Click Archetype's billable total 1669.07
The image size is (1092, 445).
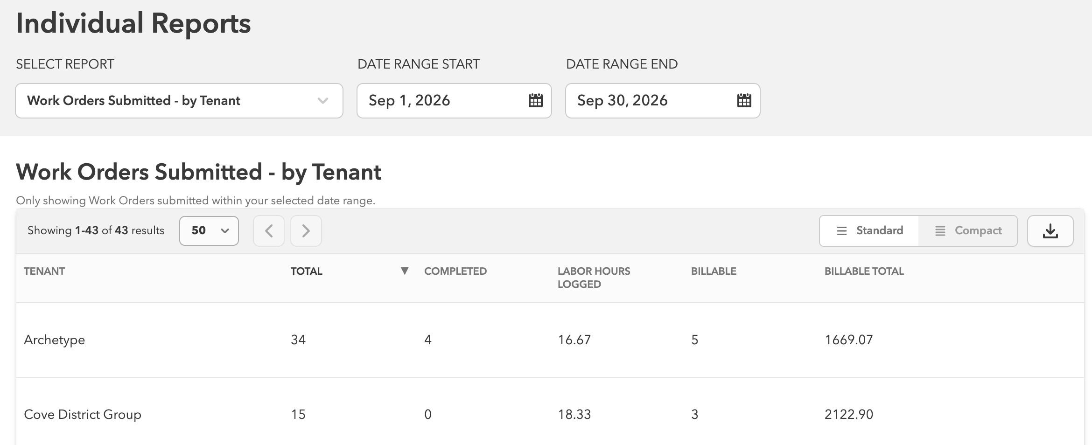click(x=849, y=340)
